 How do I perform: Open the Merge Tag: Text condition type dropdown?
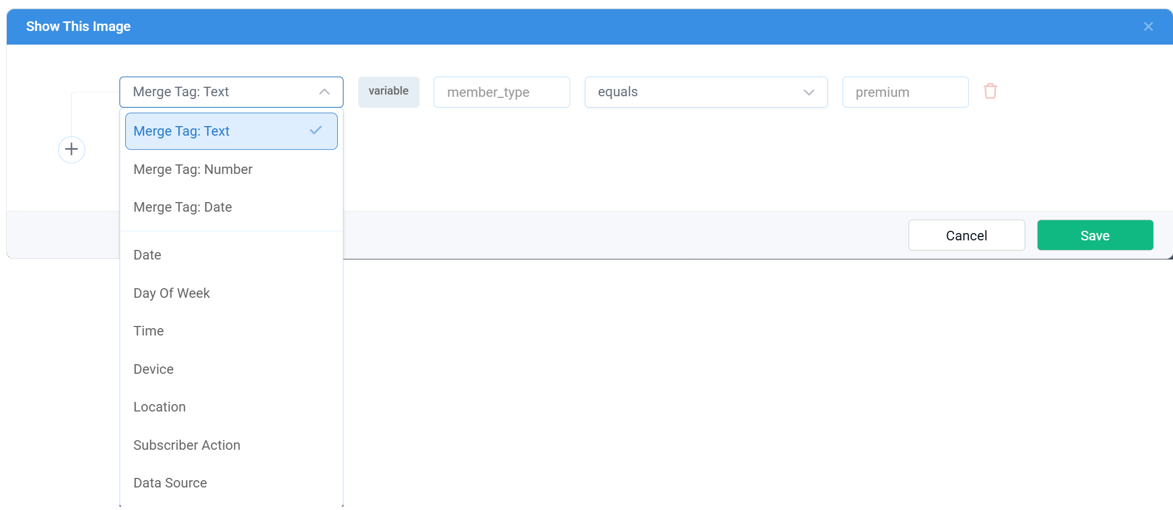click(231, 92)
